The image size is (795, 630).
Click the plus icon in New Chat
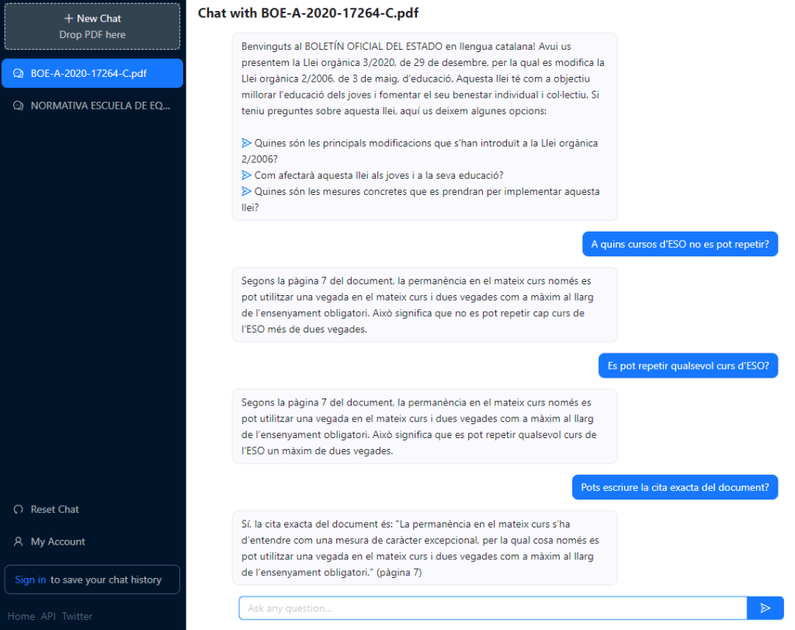coord(68,18)
